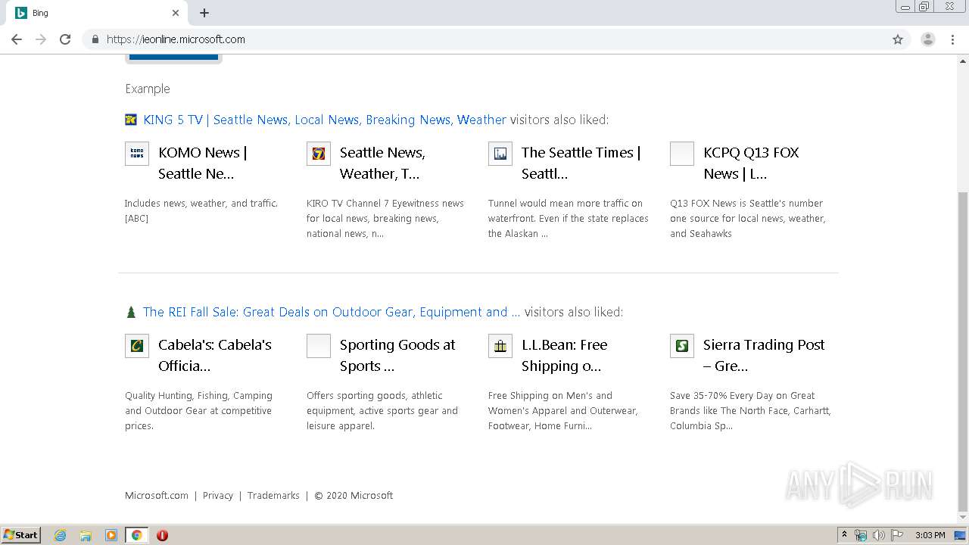
Task: Click the KOMO News thumbnail icon
Action: (x=137, y=154)
